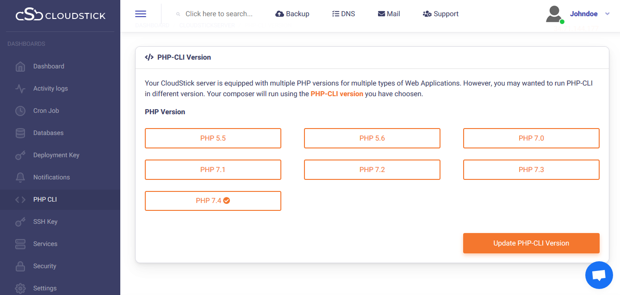Viewport: 620px width, 295px height.
Task: Follow the orange PHP-CLI version link
Action: point(337,94)
